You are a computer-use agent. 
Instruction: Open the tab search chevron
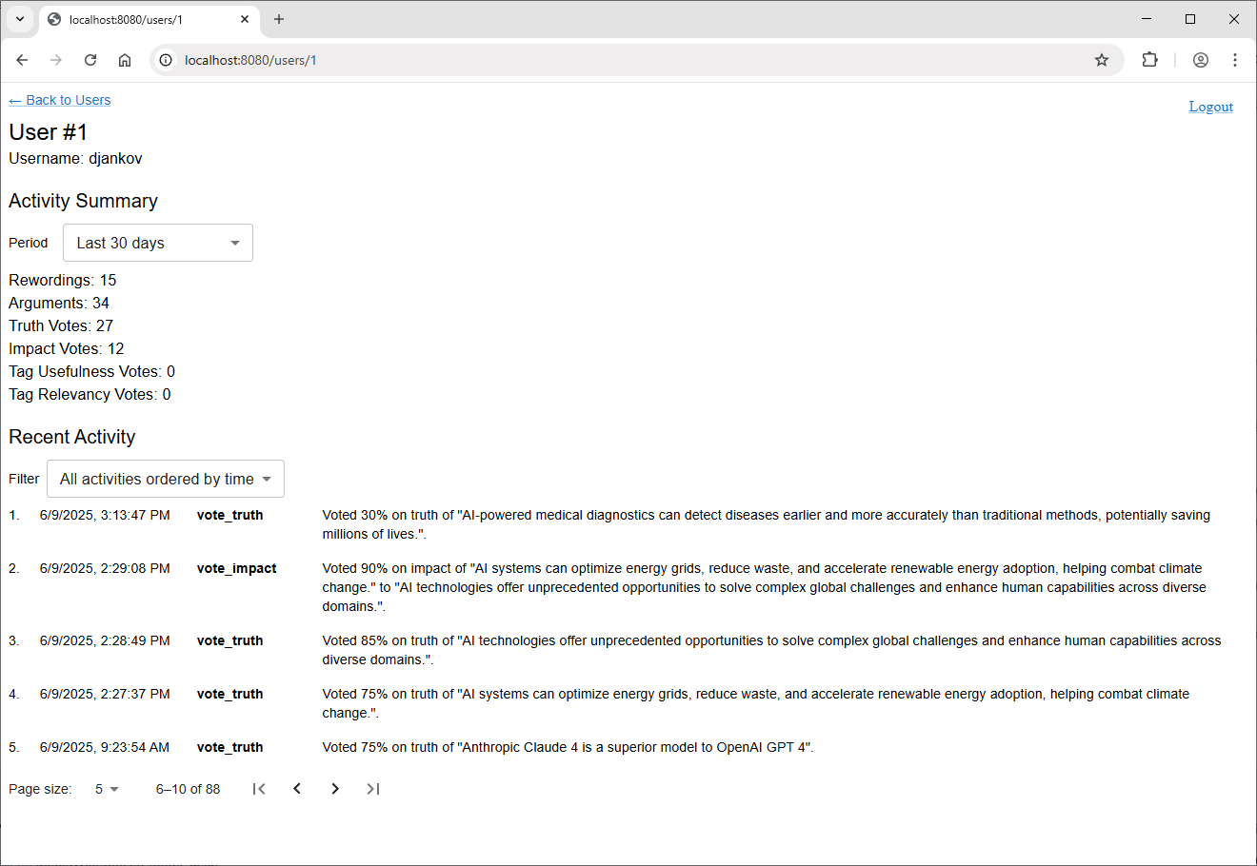(20, 19)
